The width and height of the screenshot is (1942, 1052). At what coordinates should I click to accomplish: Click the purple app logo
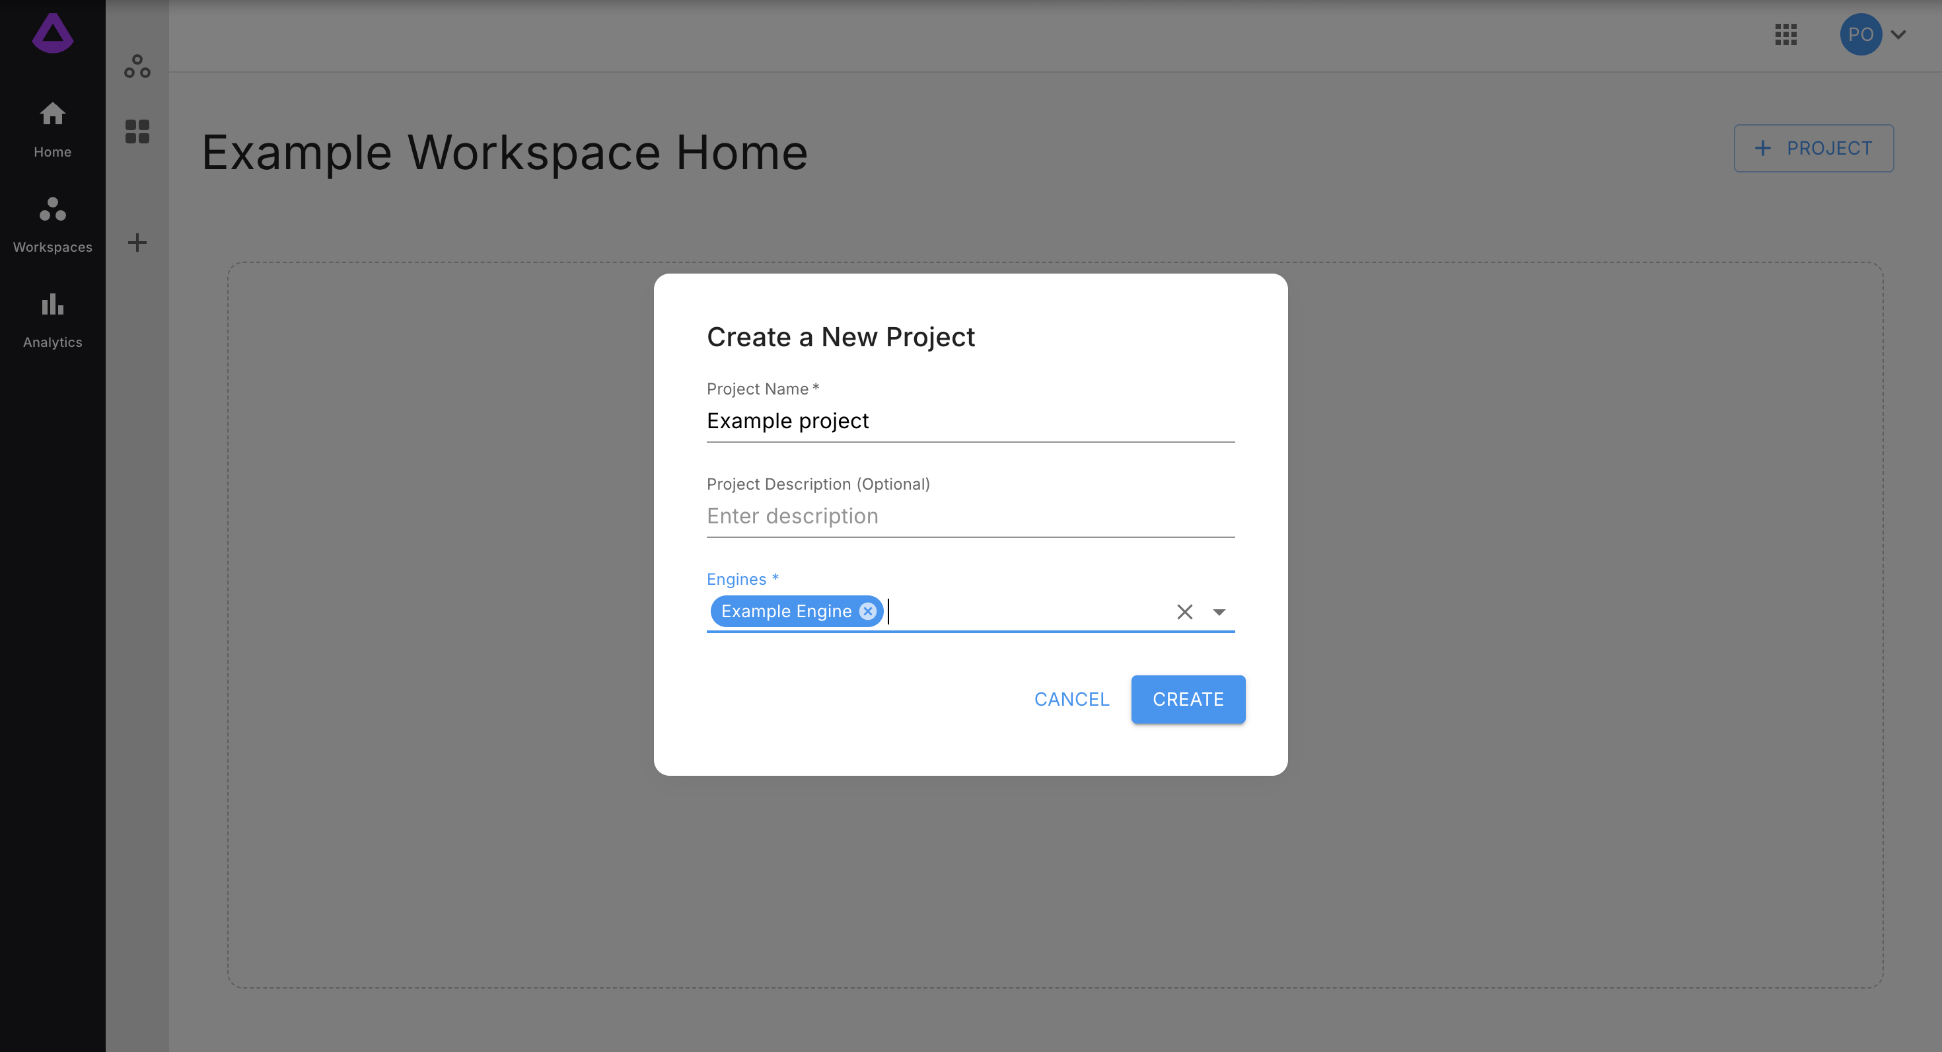click(53, 33)
